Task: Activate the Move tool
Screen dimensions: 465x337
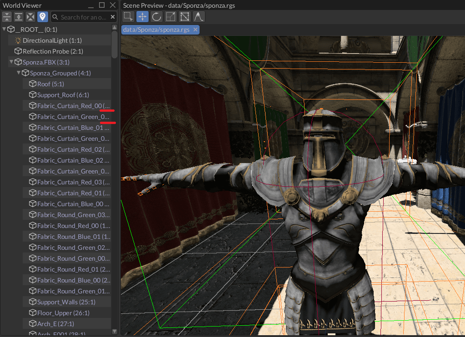Action: [x=143, y=16]
